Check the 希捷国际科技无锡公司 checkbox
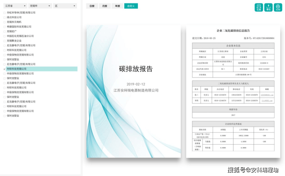285x176 pixels. tap(4, 27)
